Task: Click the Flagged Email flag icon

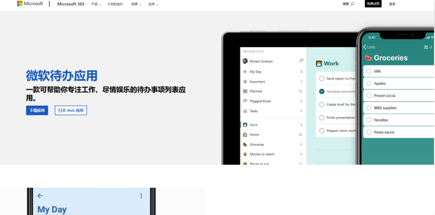Action: (245, 101)
